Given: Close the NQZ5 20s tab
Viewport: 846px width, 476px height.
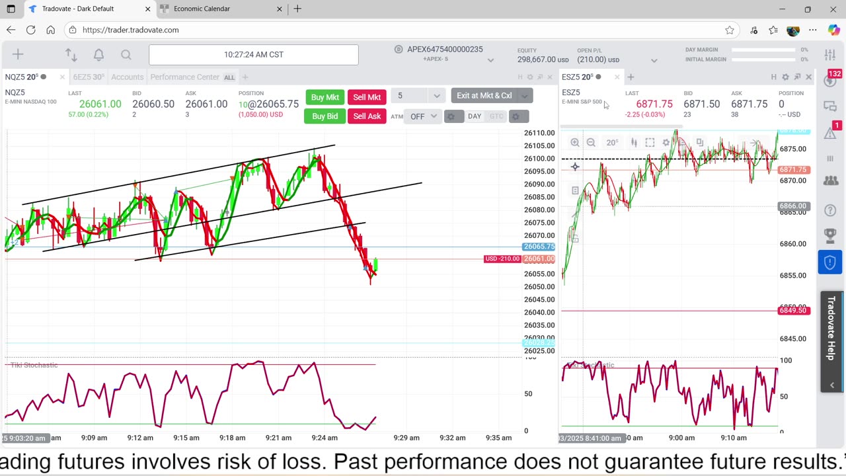Looking at the screenshot, I should pos(62,77).
